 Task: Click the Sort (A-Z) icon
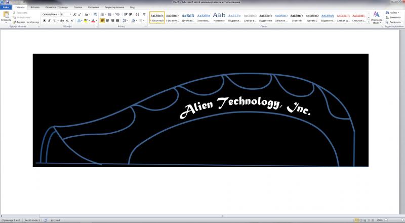[x=137, y=15]
